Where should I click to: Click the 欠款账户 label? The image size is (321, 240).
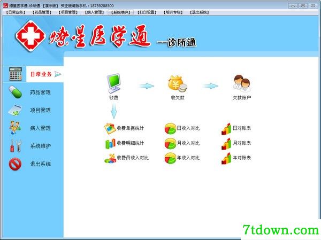pos(242,98)
